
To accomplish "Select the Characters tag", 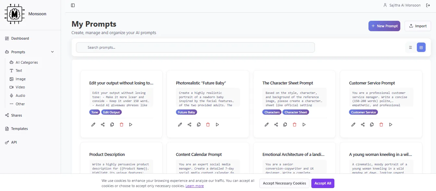I will click(x=272, y=112).
